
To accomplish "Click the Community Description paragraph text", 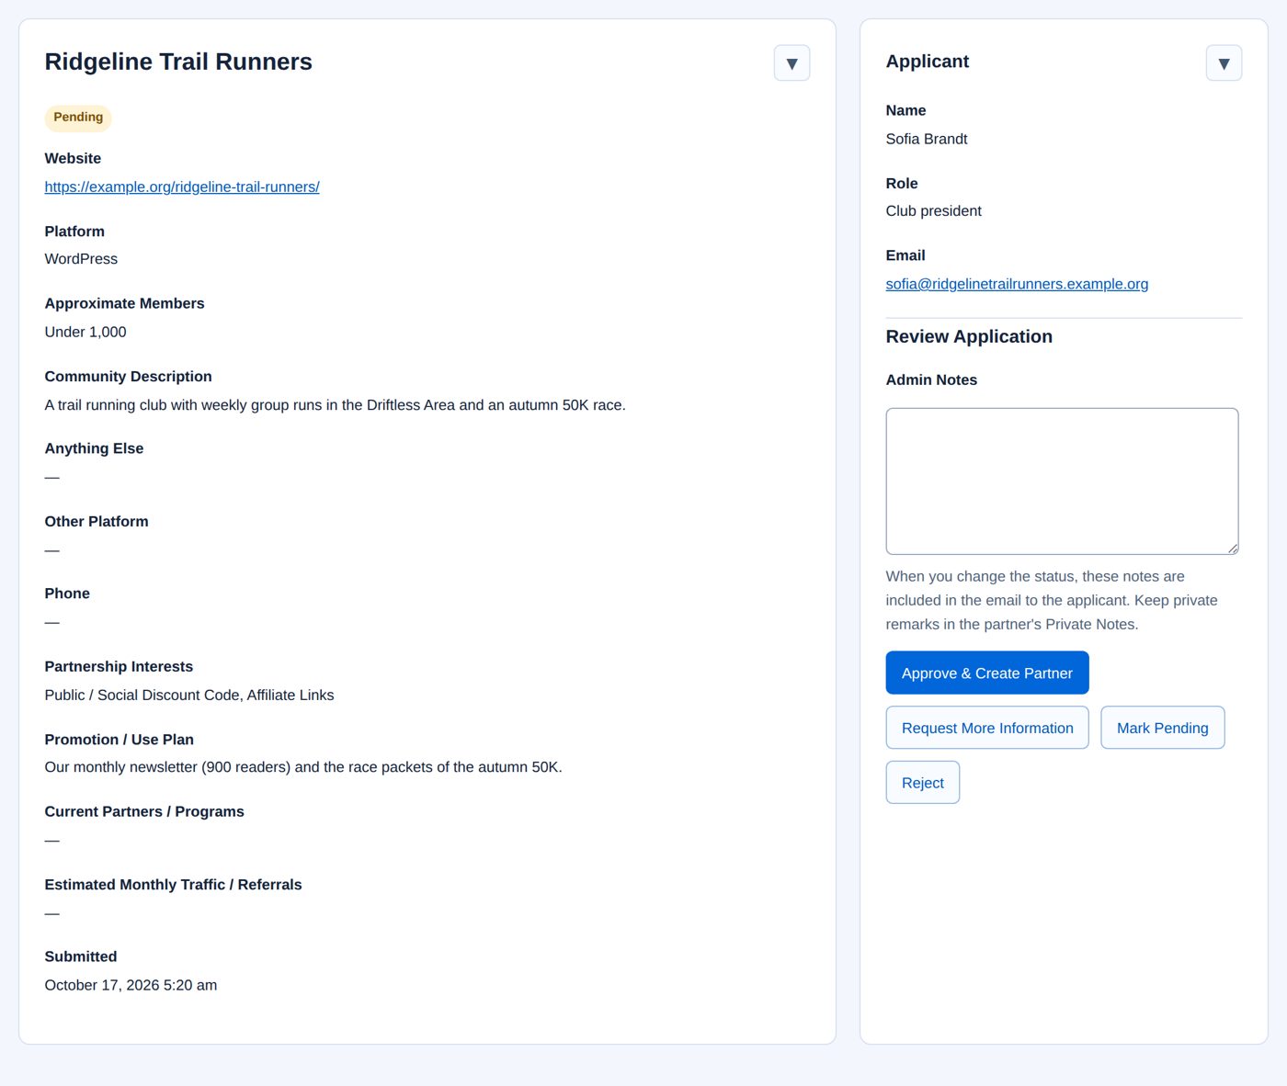I will point(335,405).
